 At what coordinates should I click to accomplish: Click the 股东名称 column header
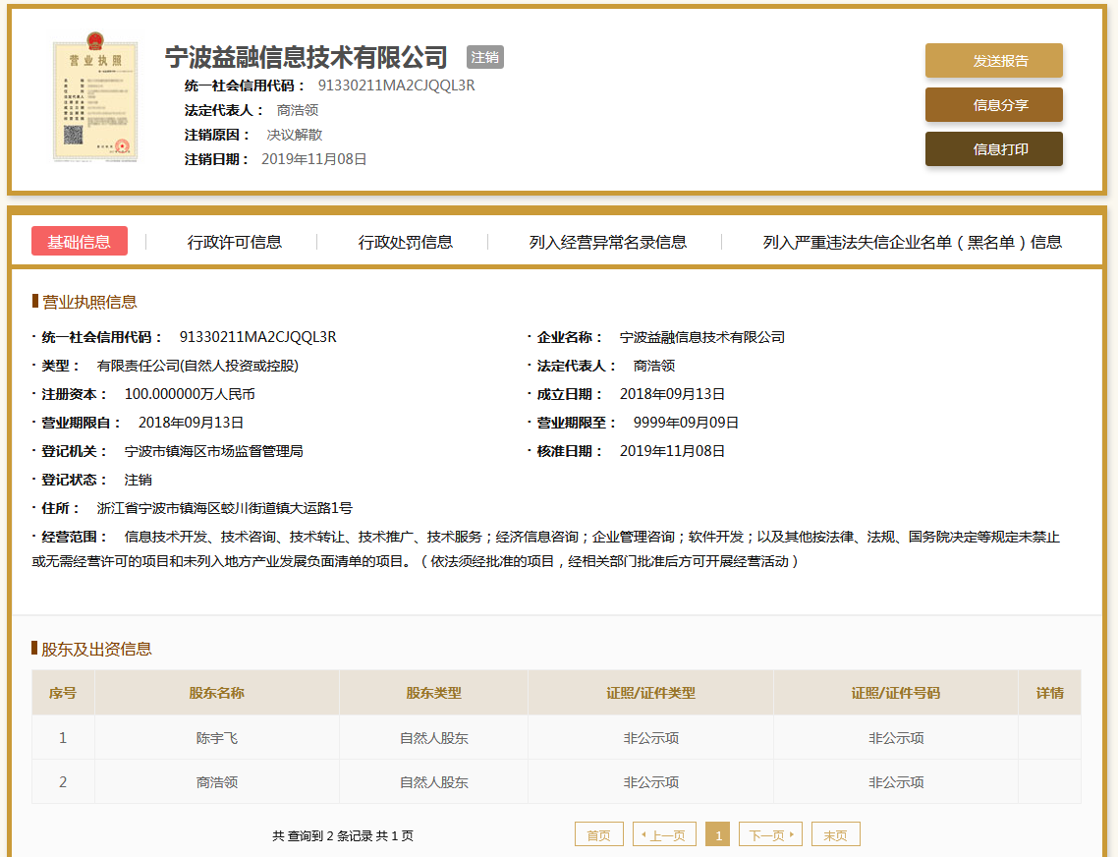click(x=217, y=693)
